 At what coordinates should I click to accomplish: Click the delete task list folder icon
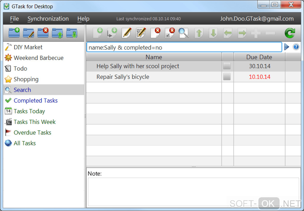click(43, 33)
